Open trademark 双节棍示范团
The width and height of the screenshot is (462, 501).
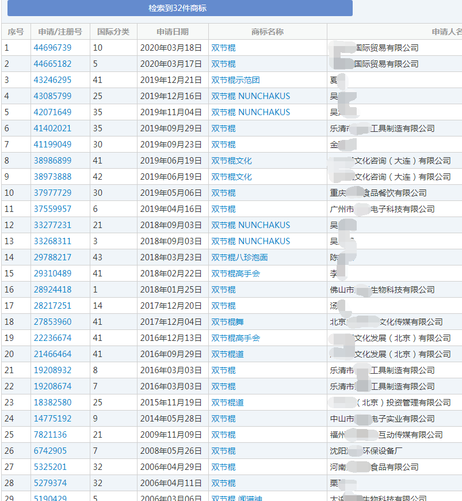pos(235,80)
